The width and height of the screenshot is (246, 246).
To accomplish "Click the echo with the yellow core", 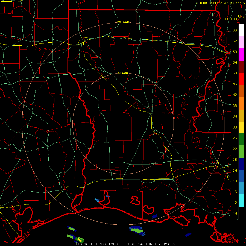I will tap(80, 239).
